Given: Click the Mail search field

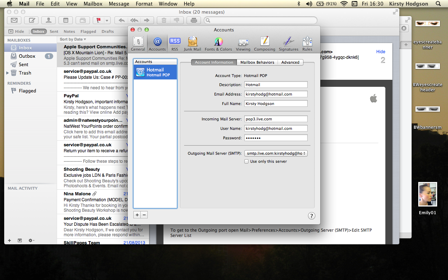Looking at the screenshot, I should (x=260, y=20).
